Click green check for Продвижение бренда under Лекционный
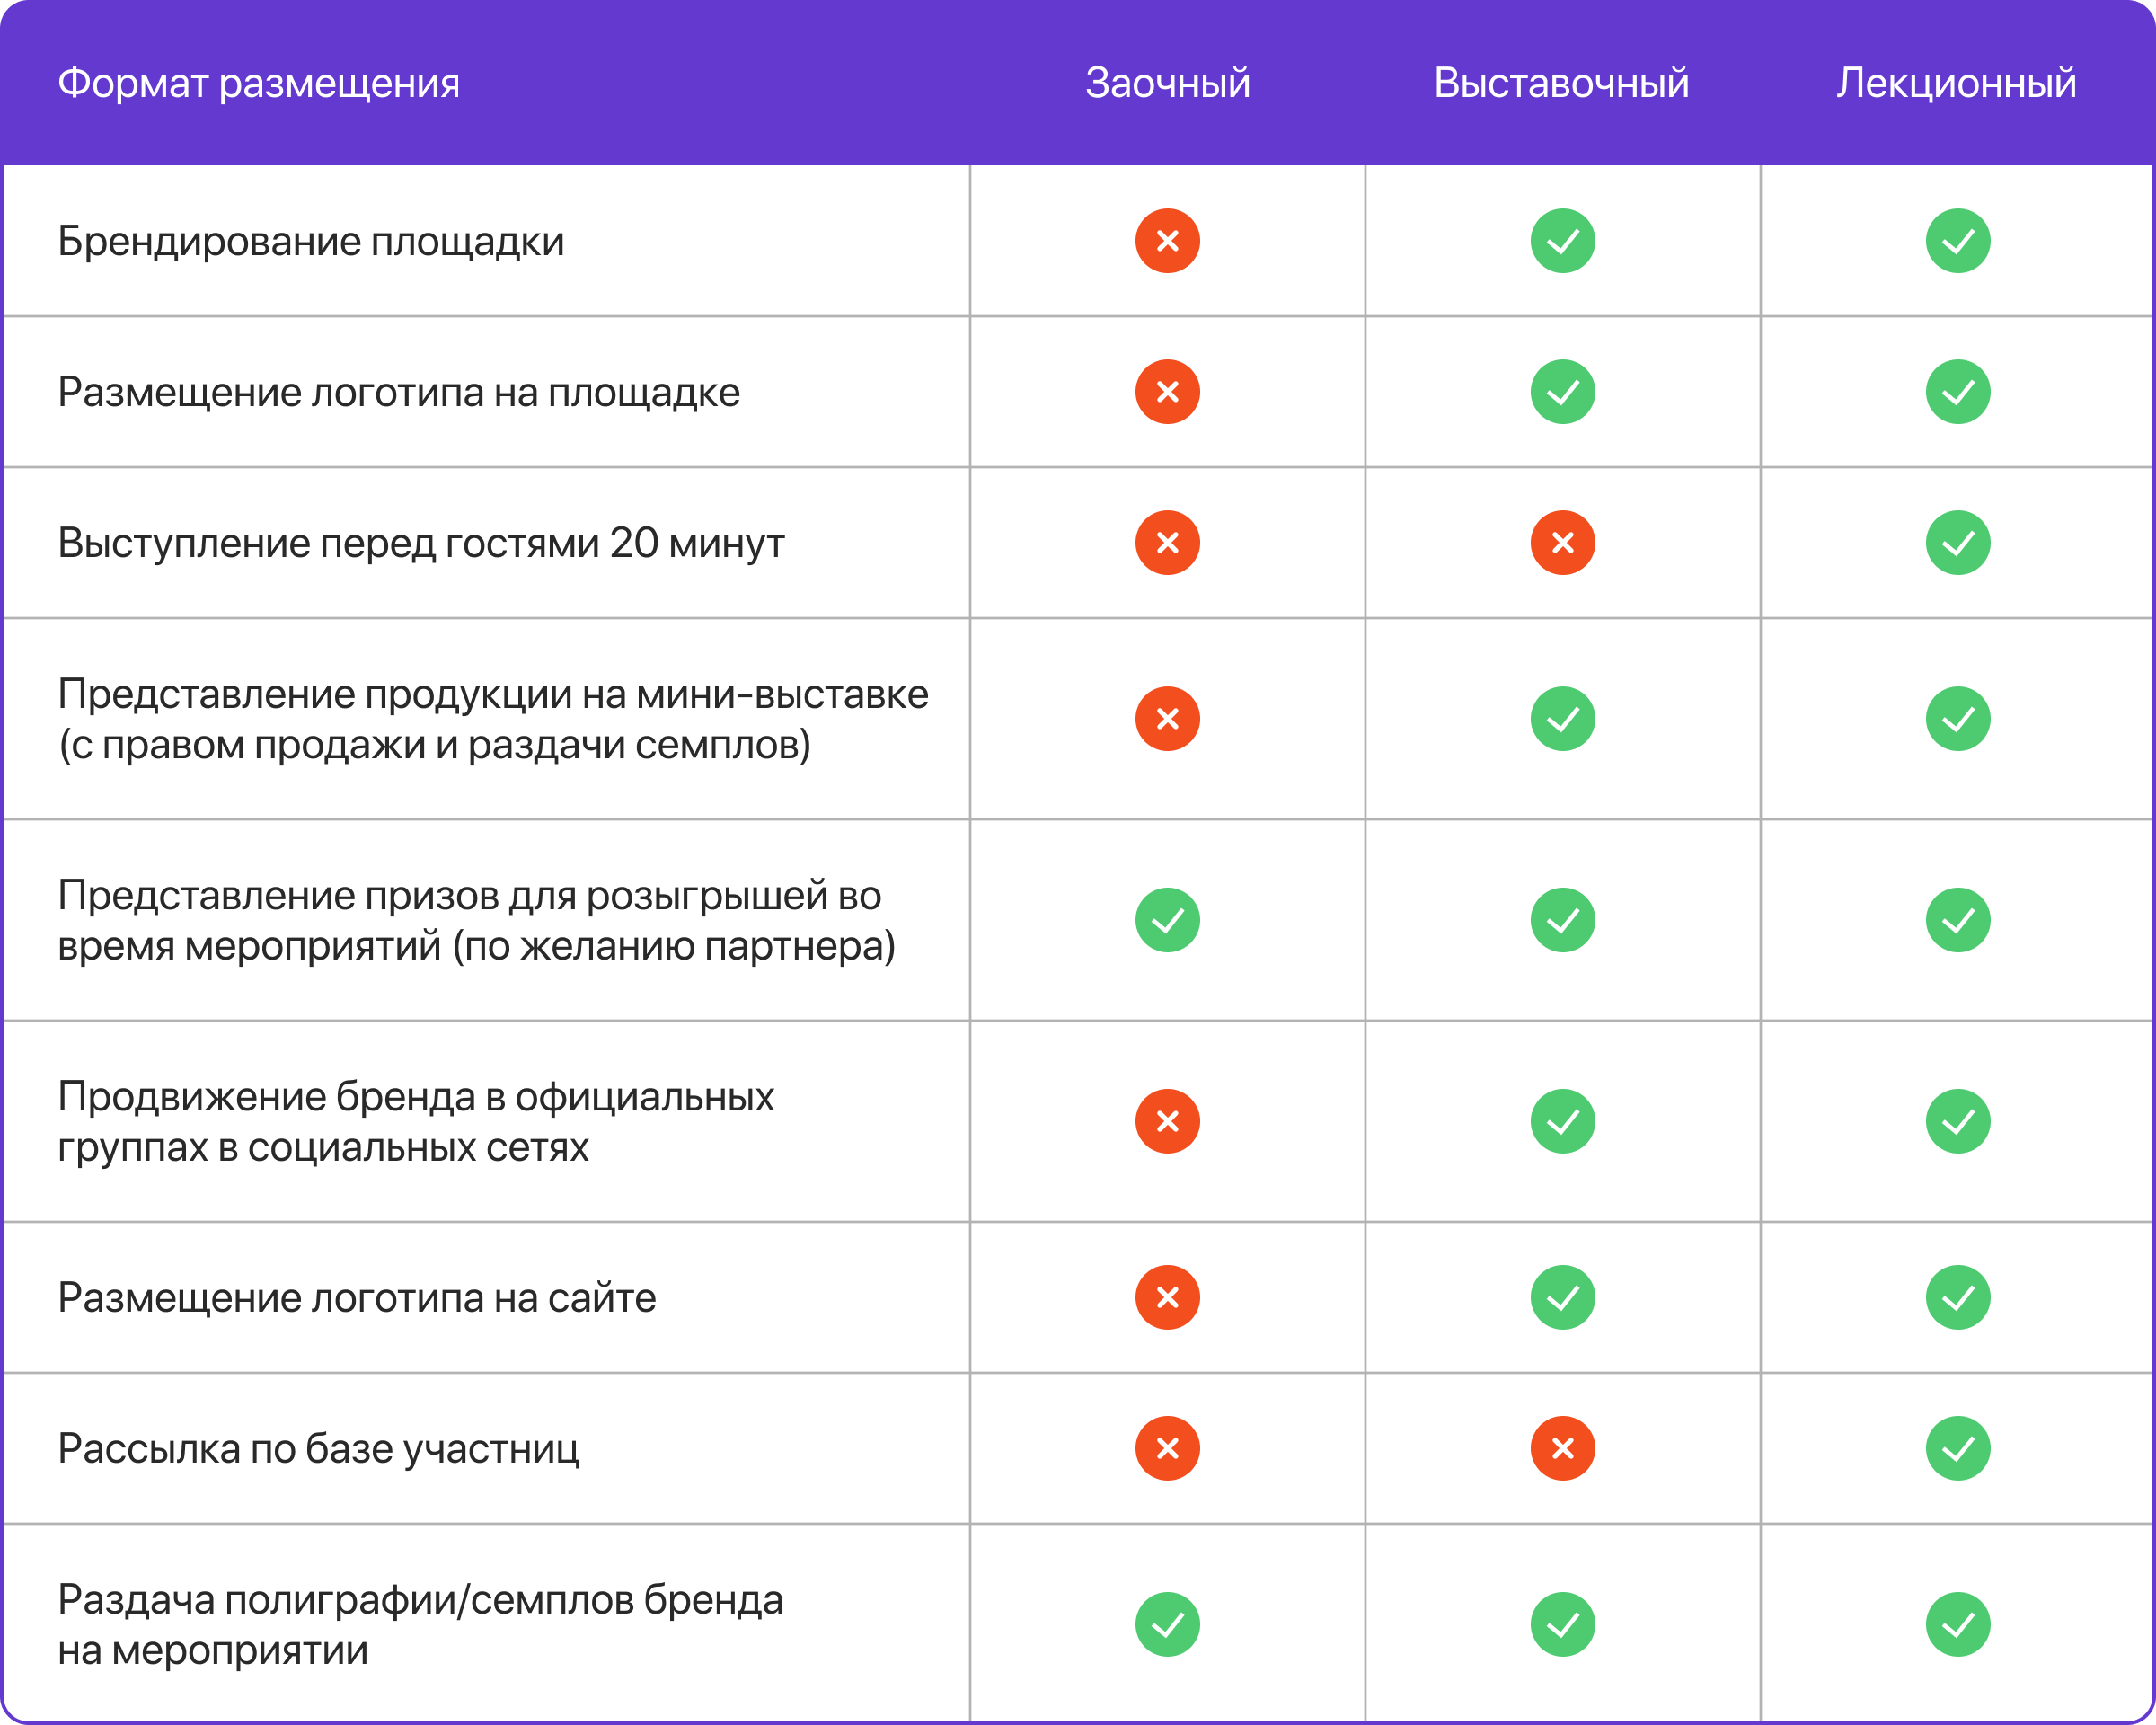The image size is (2156, 1725). click(1957, 1121)
